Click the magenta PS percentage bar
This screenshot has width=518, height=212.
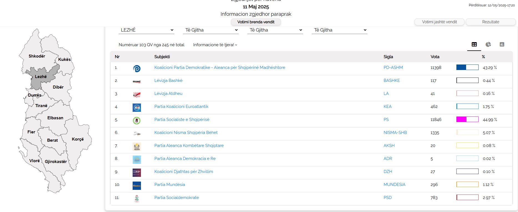coord(467,120)
